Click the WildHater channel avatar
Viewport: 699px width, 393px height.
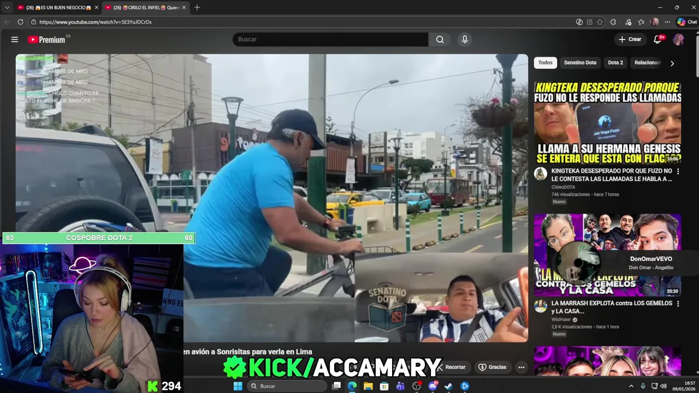[541, 306]
